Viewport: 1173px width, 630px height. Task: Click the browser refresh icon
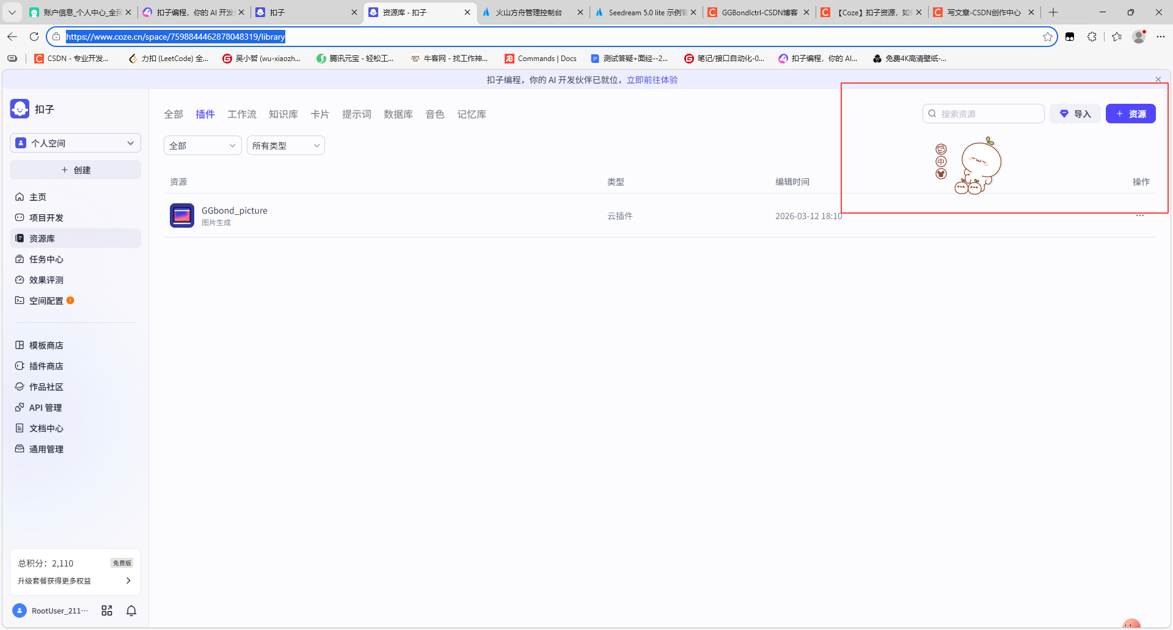click(34, 37)
